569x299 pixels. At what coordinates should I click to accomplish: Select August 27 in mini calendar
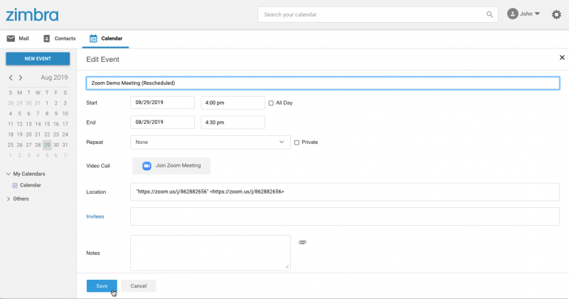click(x=28, y=145)
